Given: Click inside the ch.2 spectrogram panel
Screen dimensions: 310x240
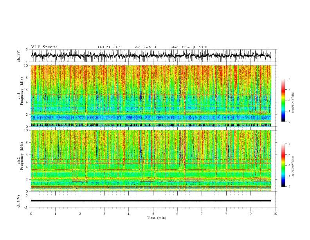Looking at the screenshot, I should (x=151, y=161).
